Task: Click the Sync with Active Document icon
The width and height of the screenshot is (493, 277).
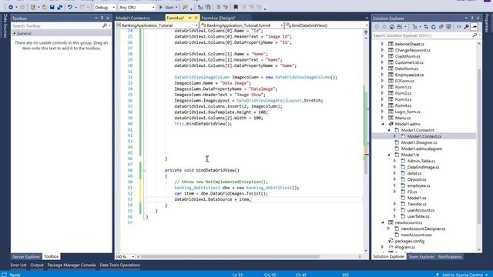Action: pos(426,27)
